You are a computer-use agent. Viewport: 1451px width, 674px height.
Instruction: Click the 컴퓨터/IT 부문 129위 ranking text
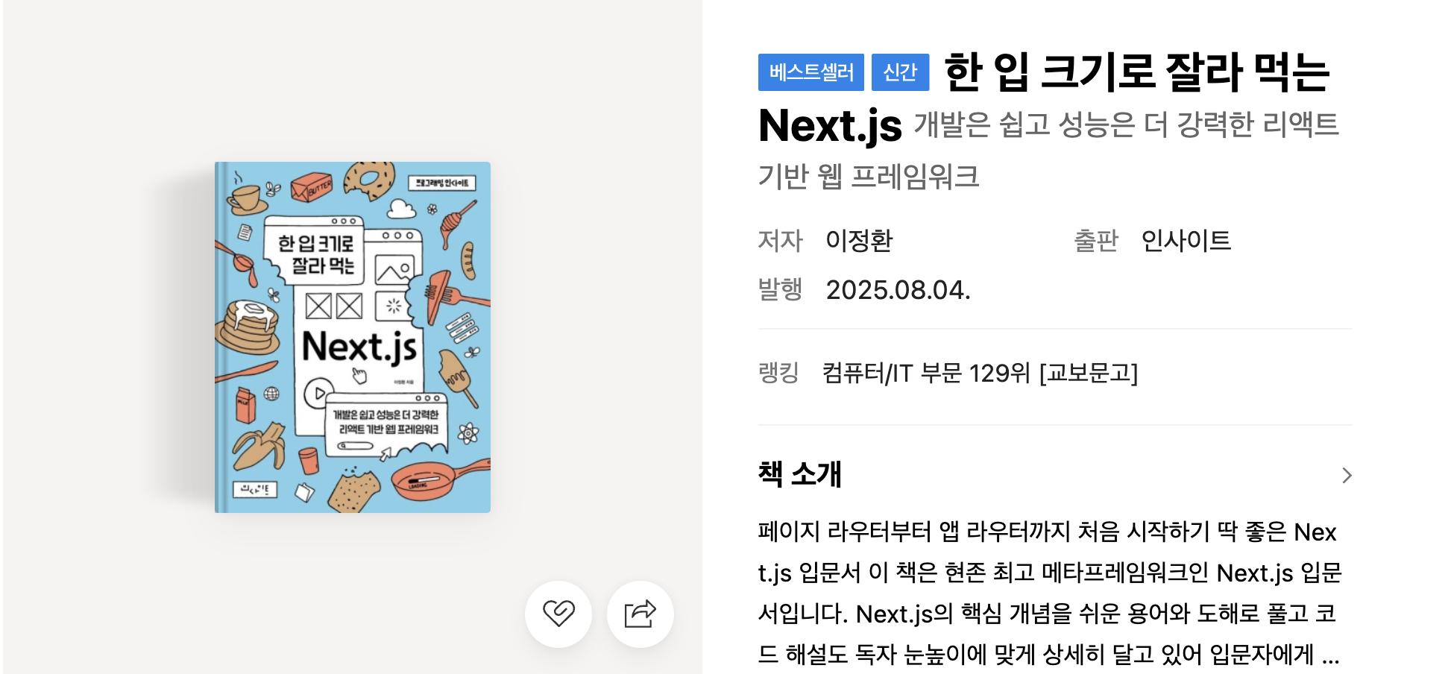[980, 373]
